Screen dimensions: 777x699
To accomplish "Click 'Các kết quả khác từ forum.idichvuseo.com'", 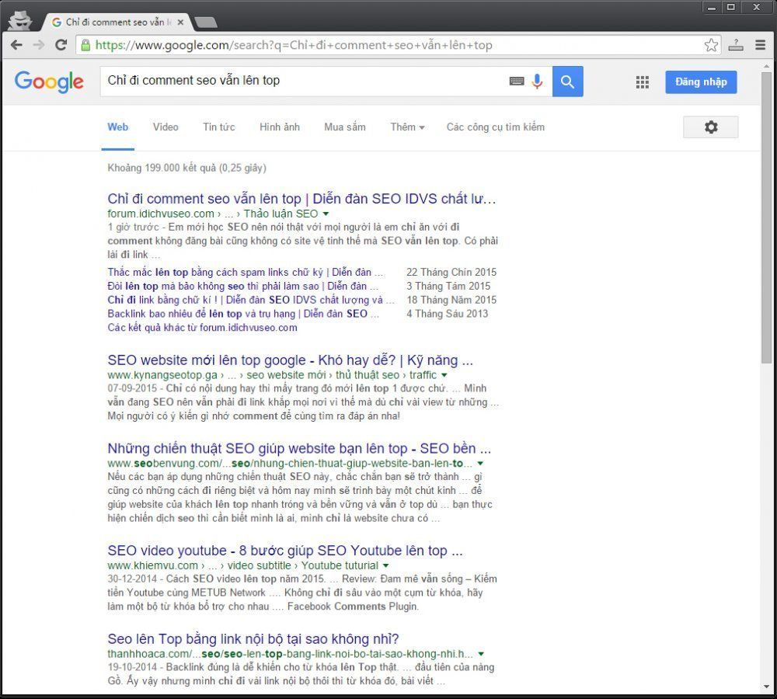I will 202,328.
